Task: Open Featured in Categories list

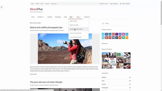Action: point(104,77)
